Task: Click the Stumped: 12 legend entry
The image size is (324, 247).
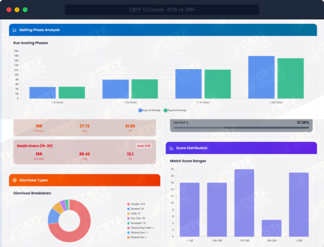Action: [x=138, y=223]
